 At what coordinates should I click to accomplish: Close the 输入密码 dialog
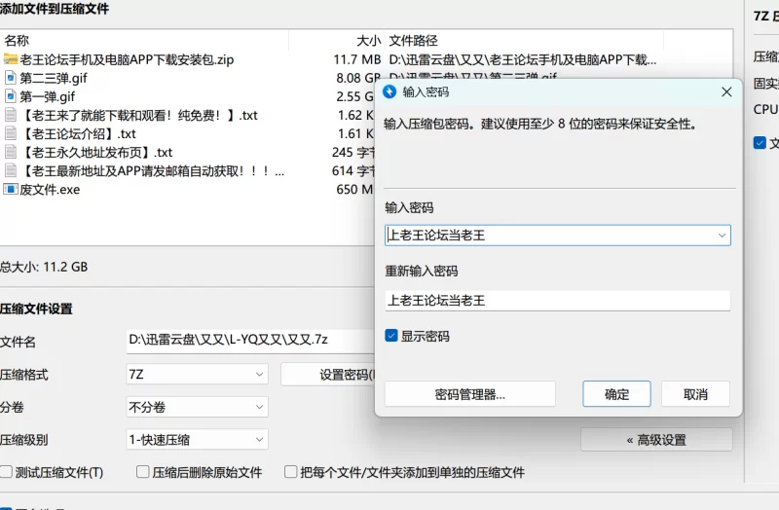click(x=726, y=91)
